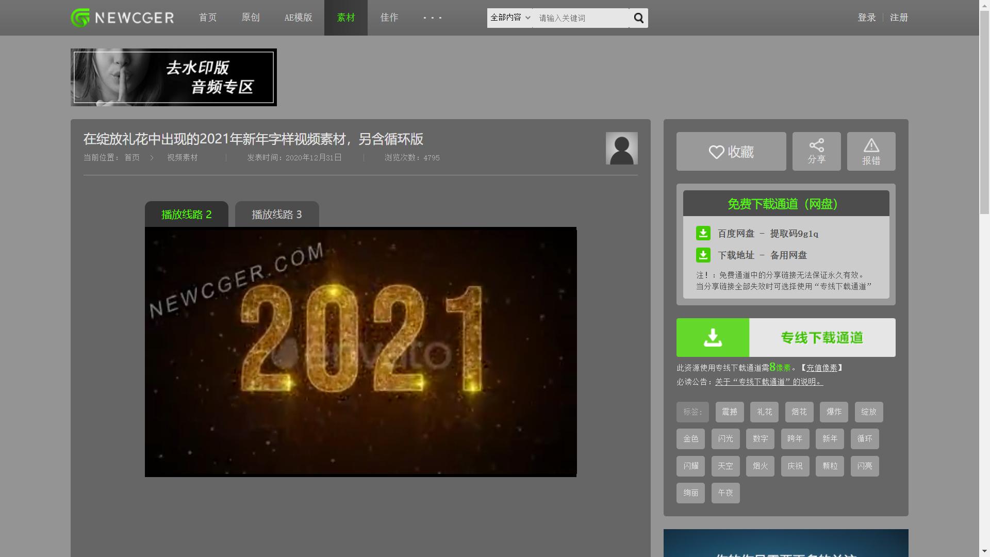This screenshot has height=557, width=990.
Task: Click the 烟花 tag button
Action: 799,412
